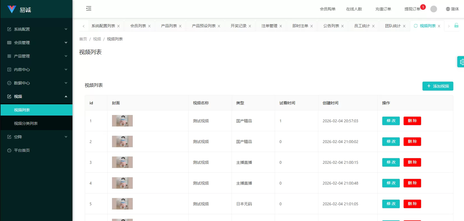Collapse the 视频 sidebar menu

pos(36,96)
